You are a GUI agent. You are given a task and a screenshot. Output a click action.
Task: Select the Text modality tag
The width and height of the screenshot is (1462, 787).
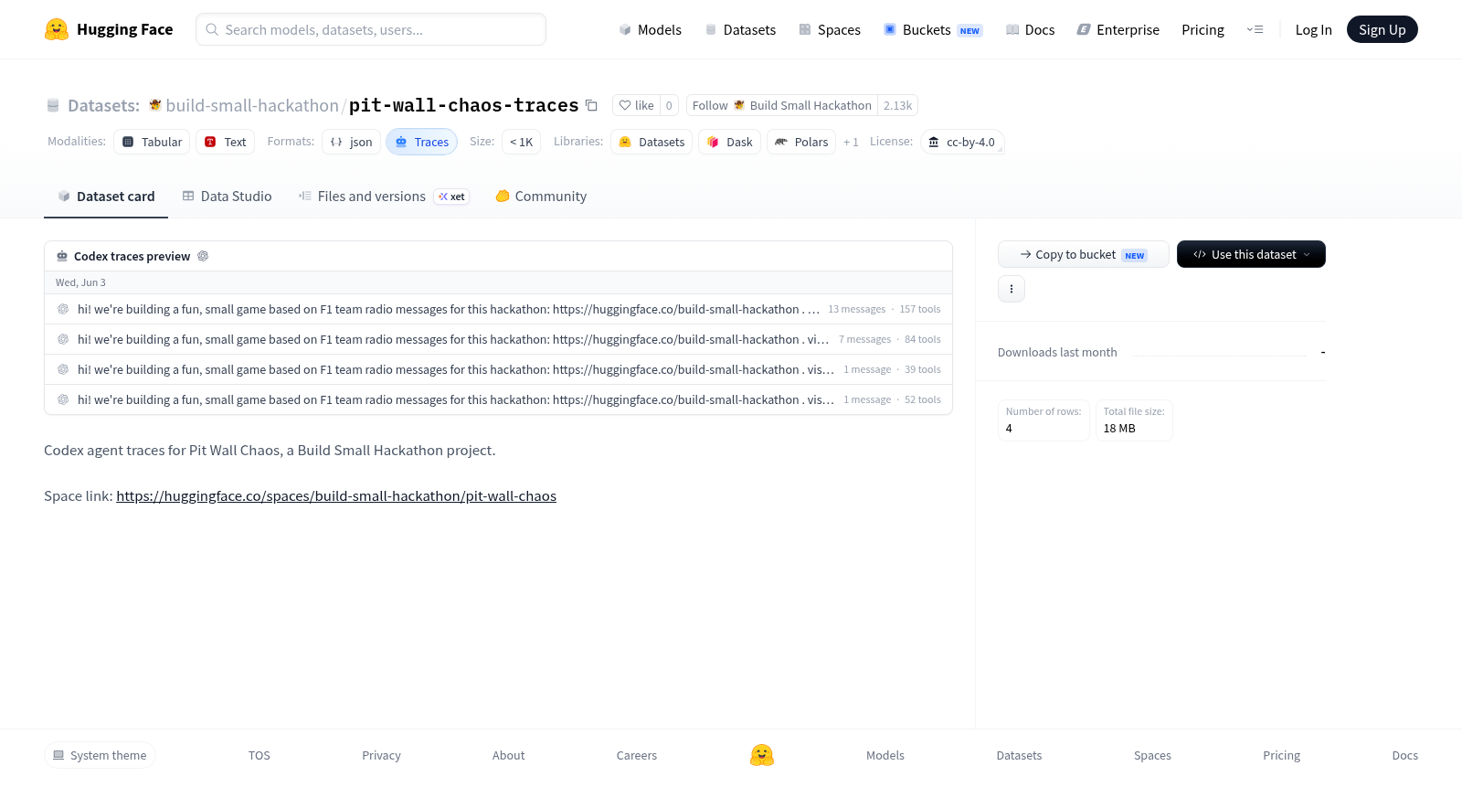[225, 142]
